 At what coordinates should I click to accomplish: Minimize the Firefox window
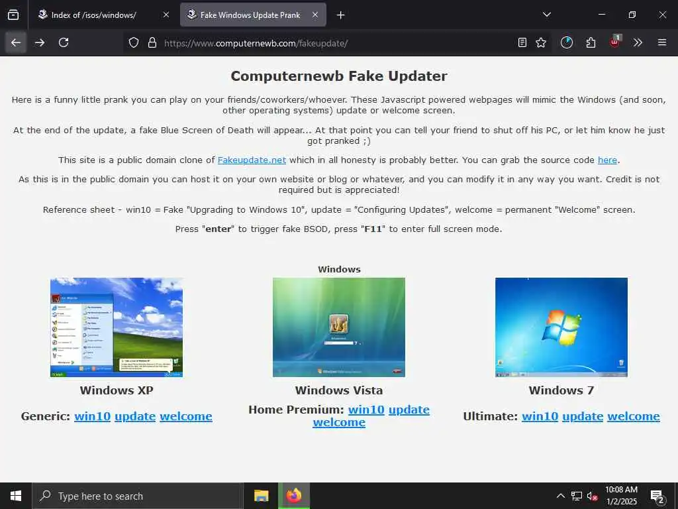click(x=601, y=15)
